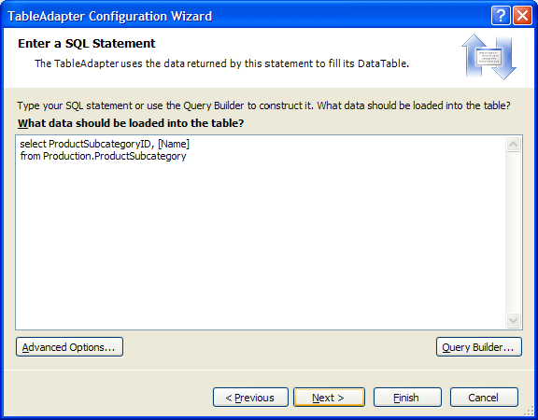Go back with the Previous button

tap(250, 398)
